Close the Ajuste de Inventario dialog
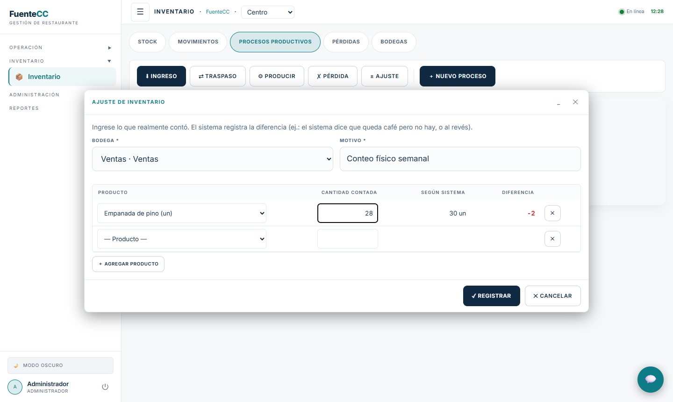 [575, 102]
